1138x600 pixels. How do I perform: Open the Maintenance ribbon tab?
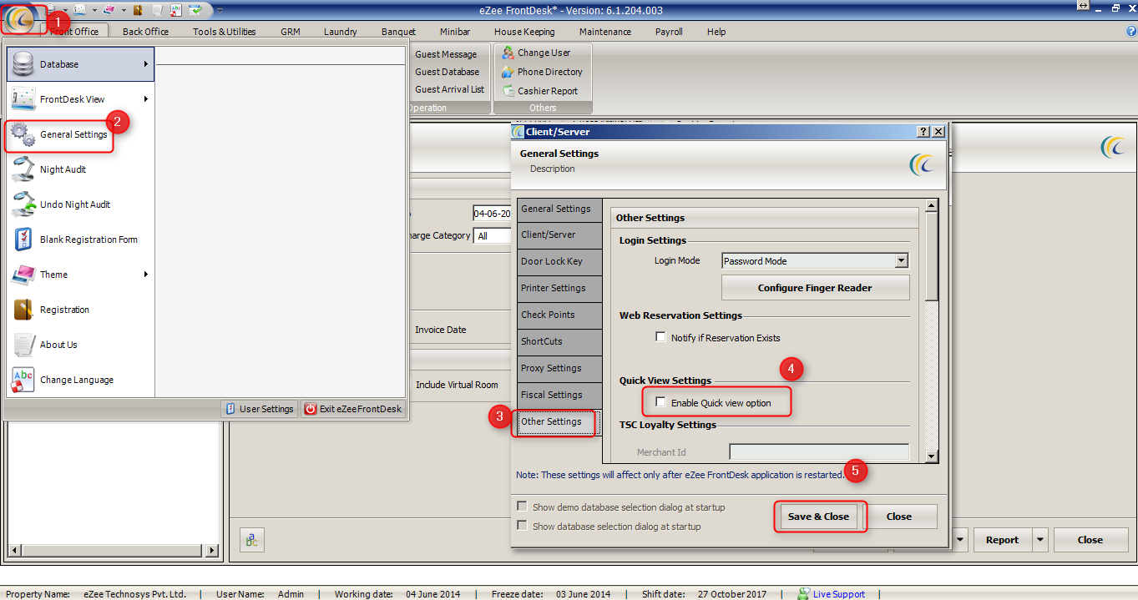point(605,32)
